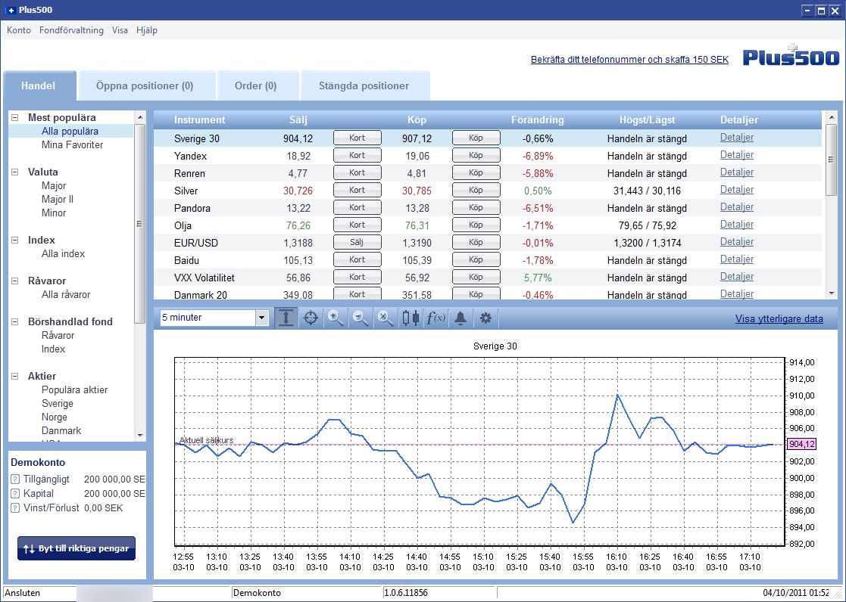Screen dimensions: 846x602
Task: Open Detaljer link for Baidu
Action: click(736, 259)
